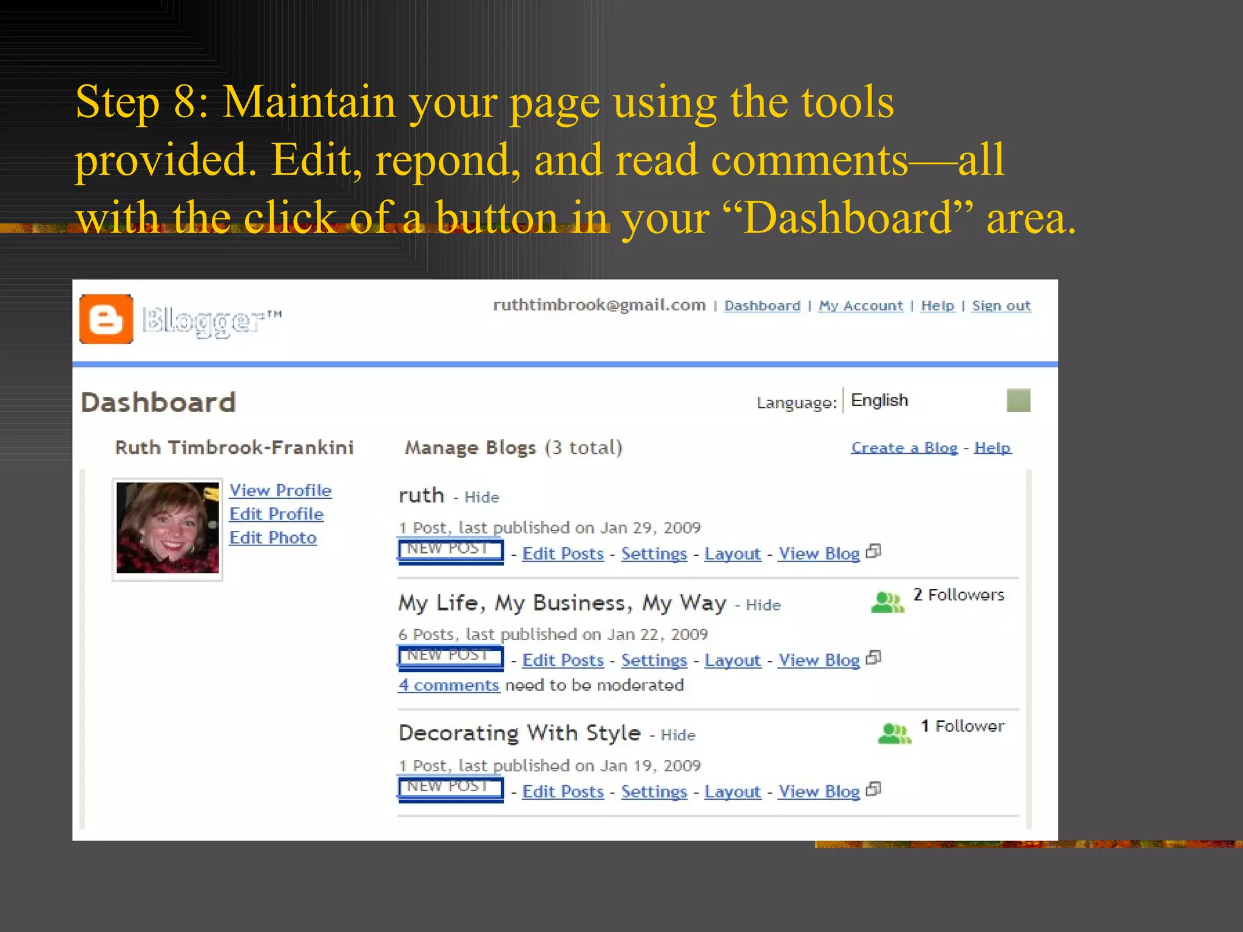Open Help link next to Create a Blog
This screenshot has height=932, width=1243.
[x=993, y=448]
